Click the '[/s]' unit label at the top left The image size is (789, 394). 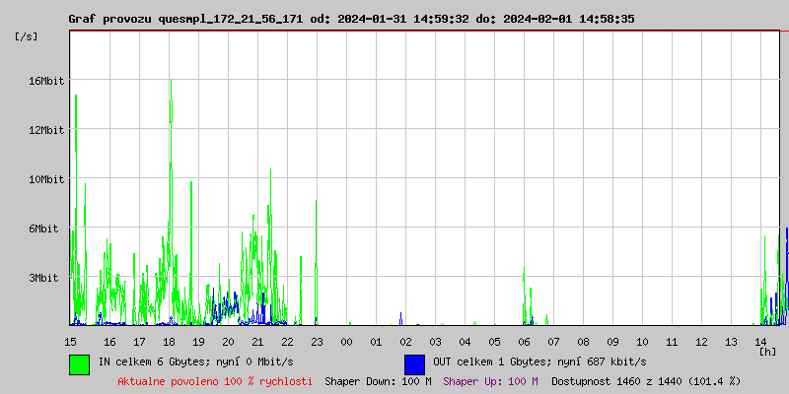point(28,35)
